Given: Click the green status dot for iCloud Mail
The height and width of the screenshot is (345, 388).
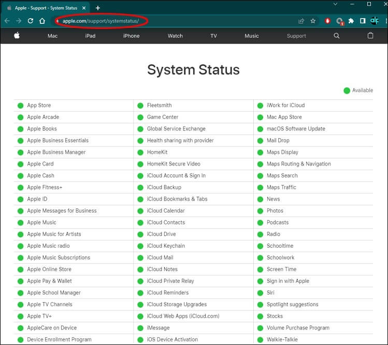Looking at the screenshot, I should click(x=140, y=258).
